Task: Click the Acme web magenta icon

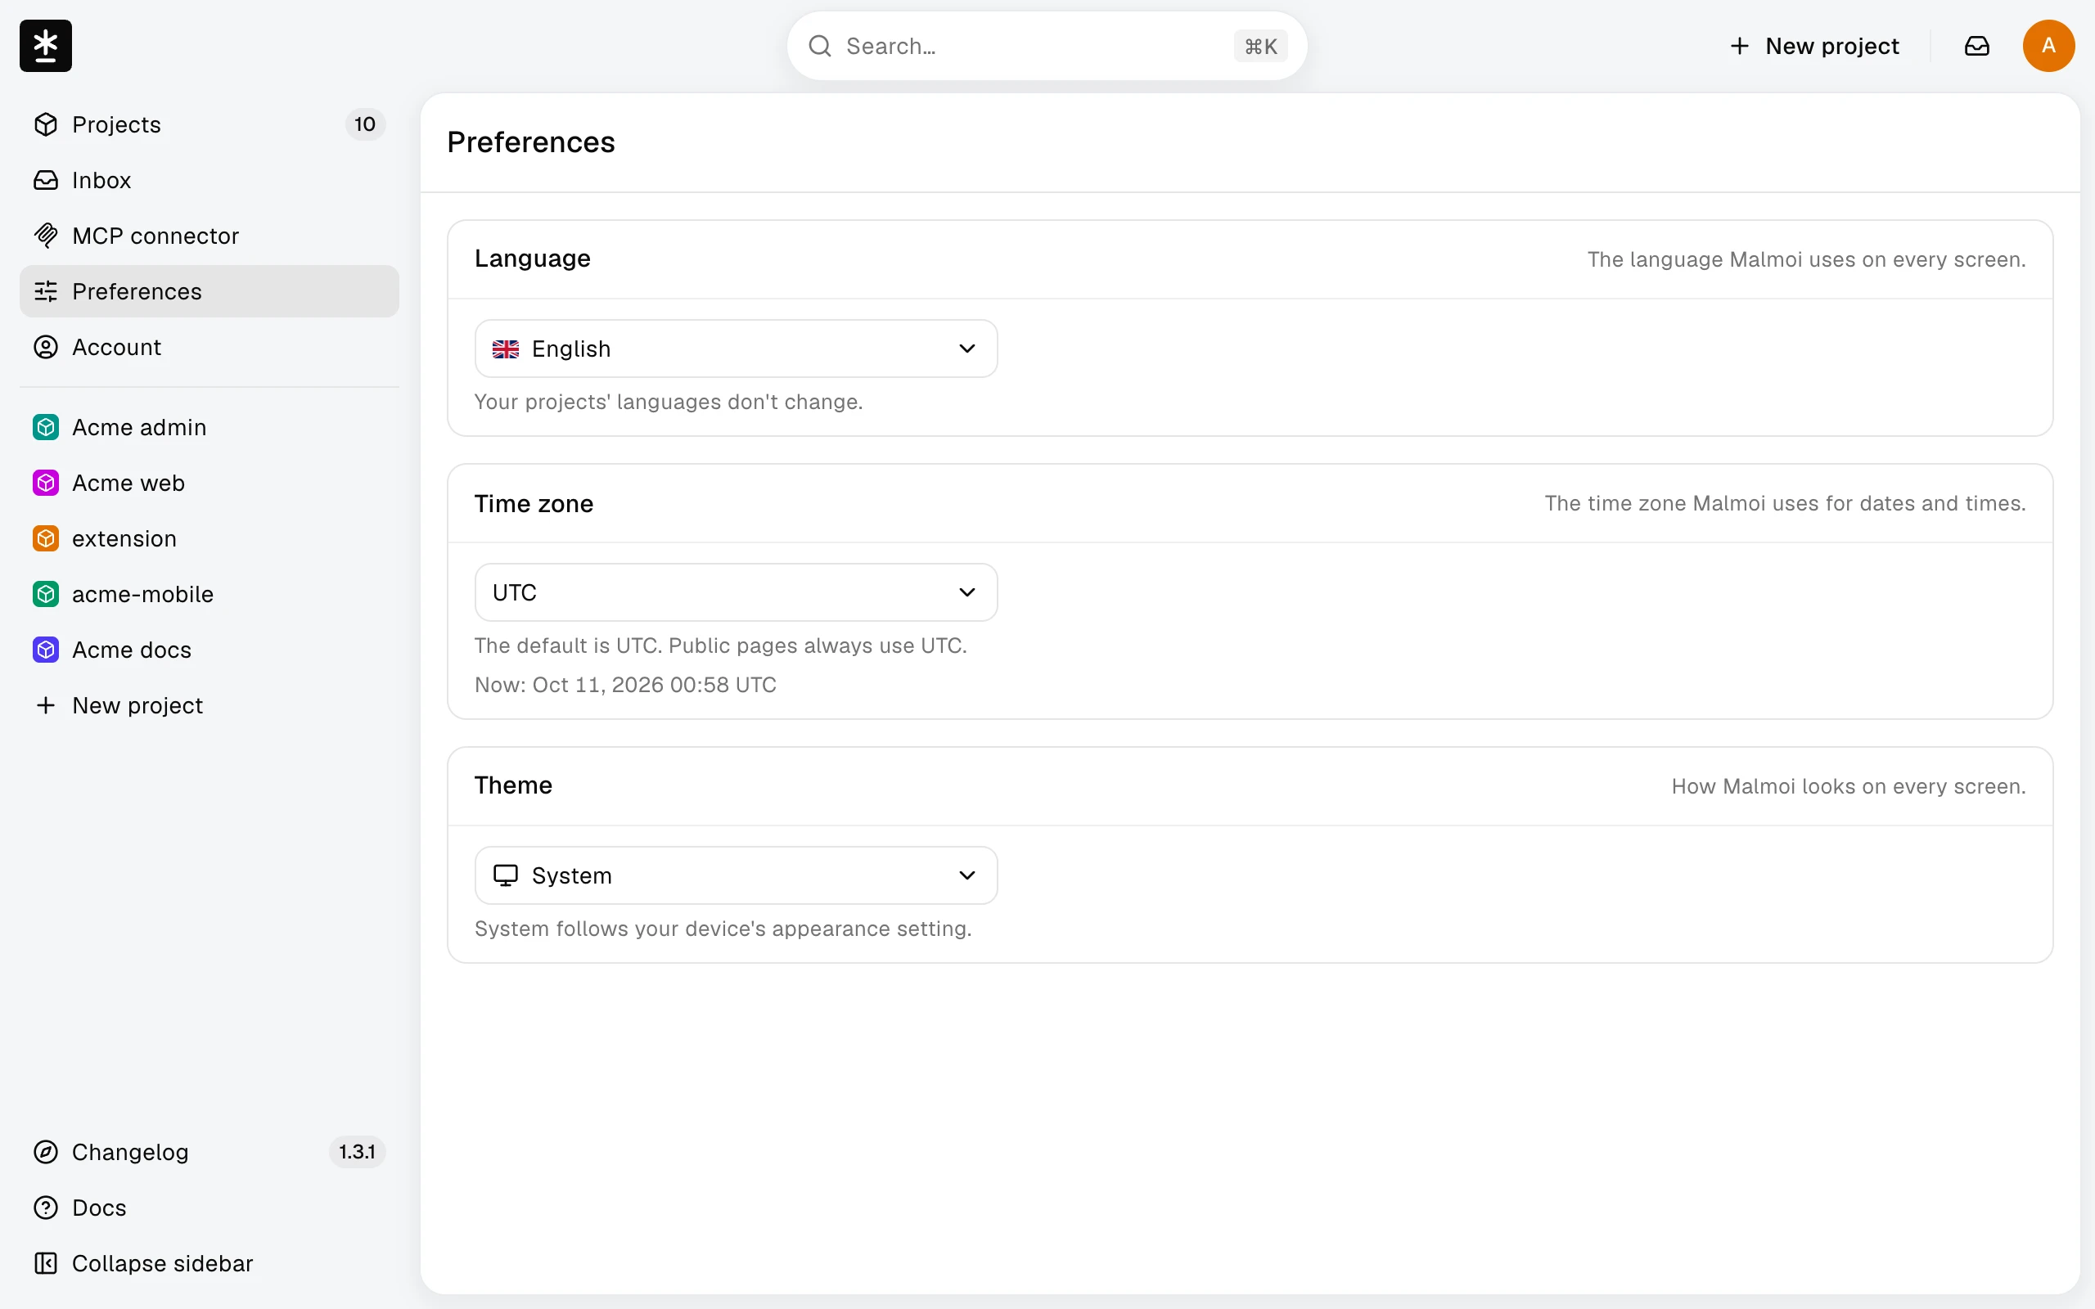Action: click(46, 483)
